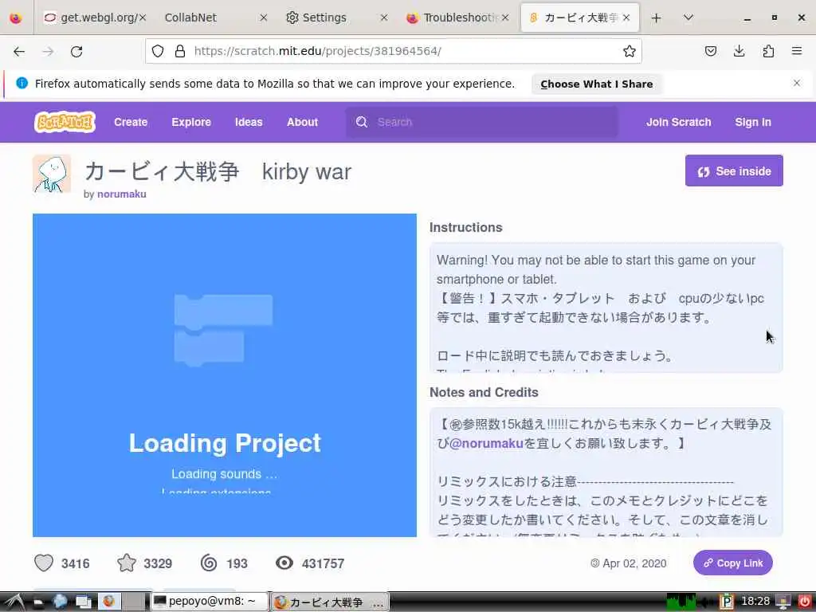Viewport: 816px width, 612px height.
Task: Click the Instructions heading
Action: pos(465,227)
